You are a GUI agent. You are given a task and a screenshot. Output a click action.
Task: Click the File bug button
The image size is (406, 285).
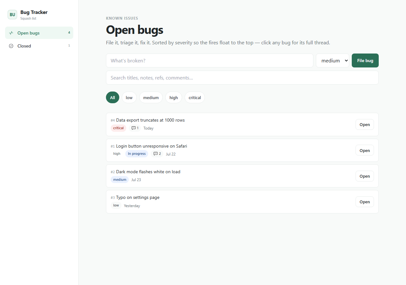(x=365, y=60)
